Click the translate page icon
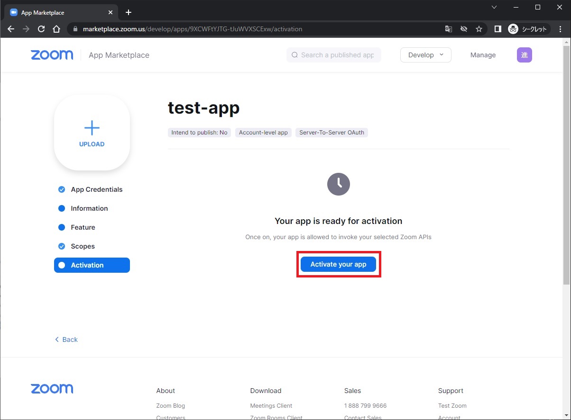 [x=448, y=29]
